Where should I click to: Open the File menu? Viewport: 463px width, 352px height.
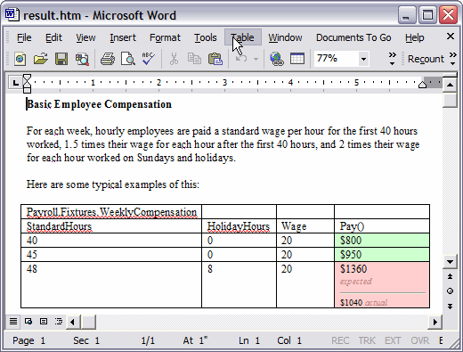[24, 37]
